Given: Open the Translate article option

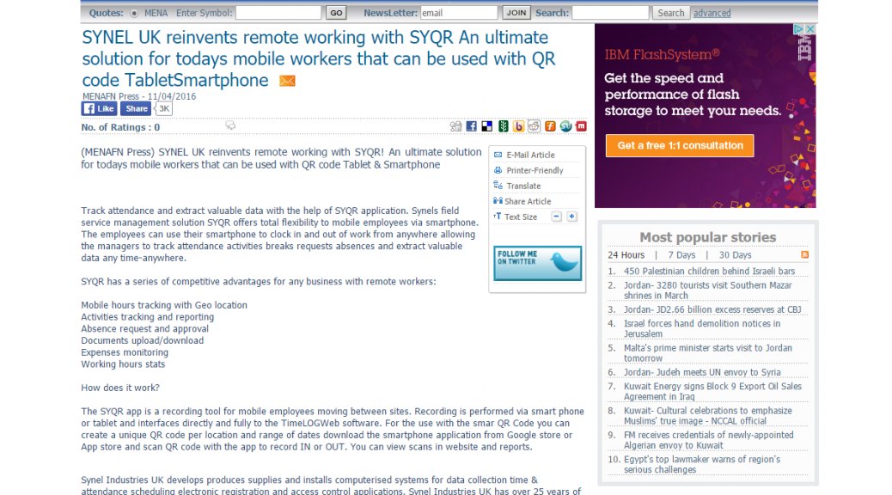Looking at the screenshot, I should point(523,186).
